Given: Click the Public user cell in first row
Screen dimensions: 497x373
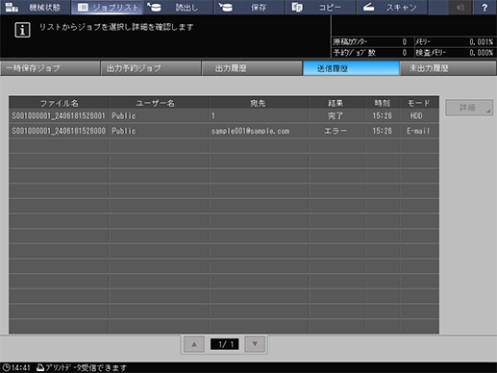Looking at the screenshot, I should (x=160, y=116).
